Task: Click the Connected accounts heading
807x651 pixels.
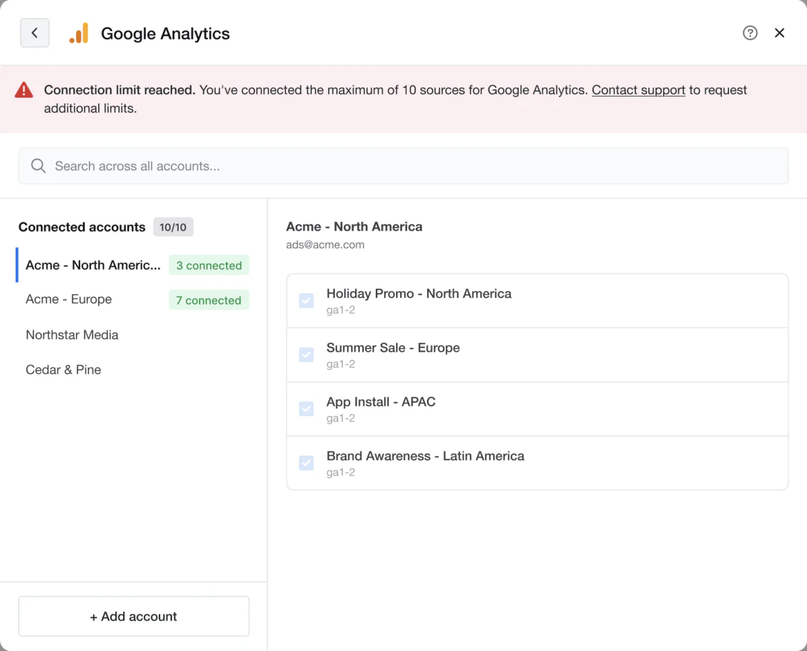Action: tap(82, 227)
